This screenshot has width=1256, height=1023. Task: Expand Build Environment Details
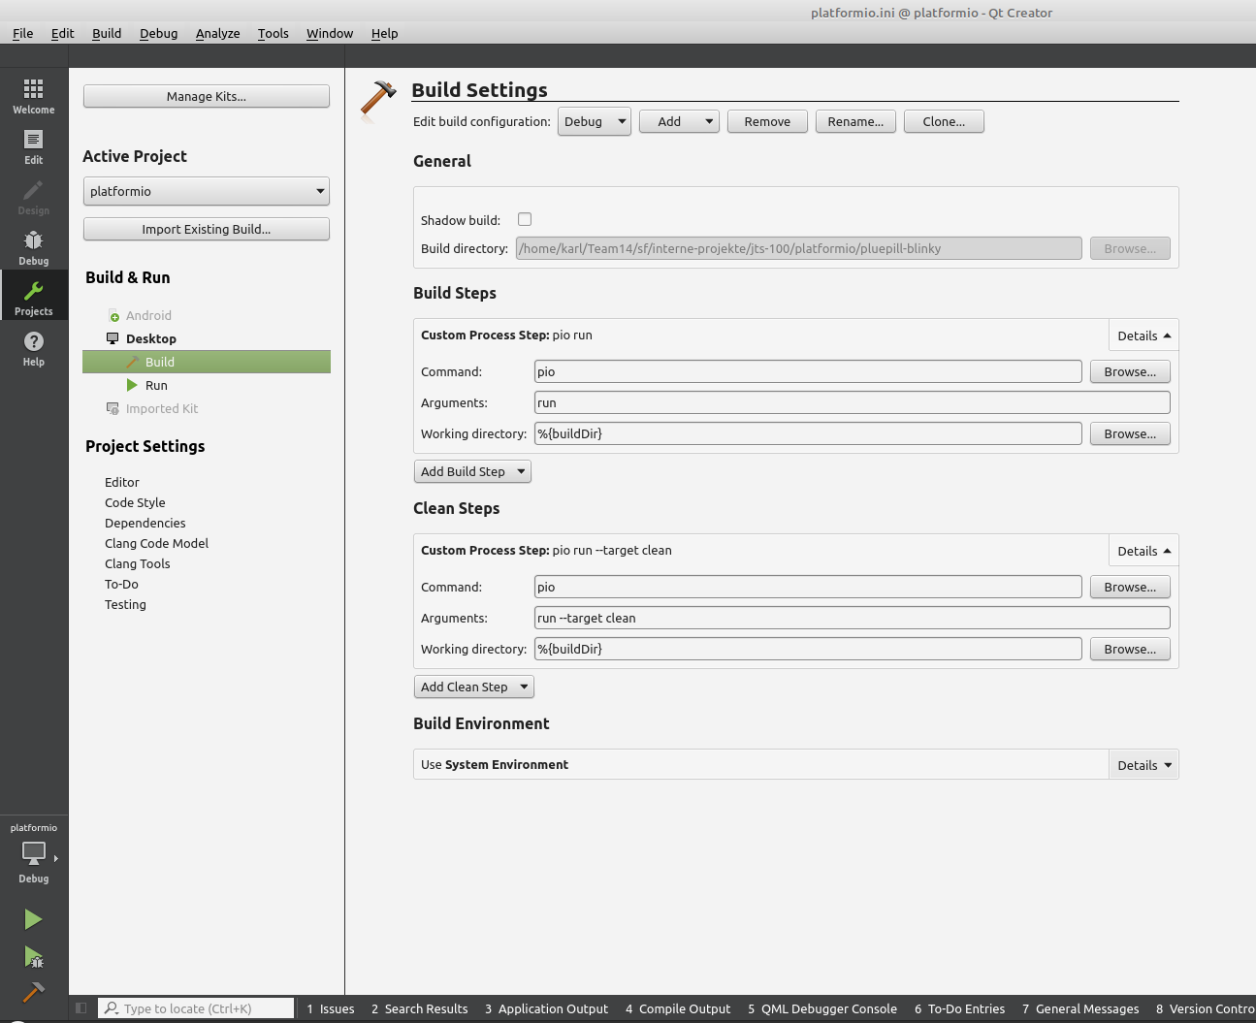pos(1143,765)
